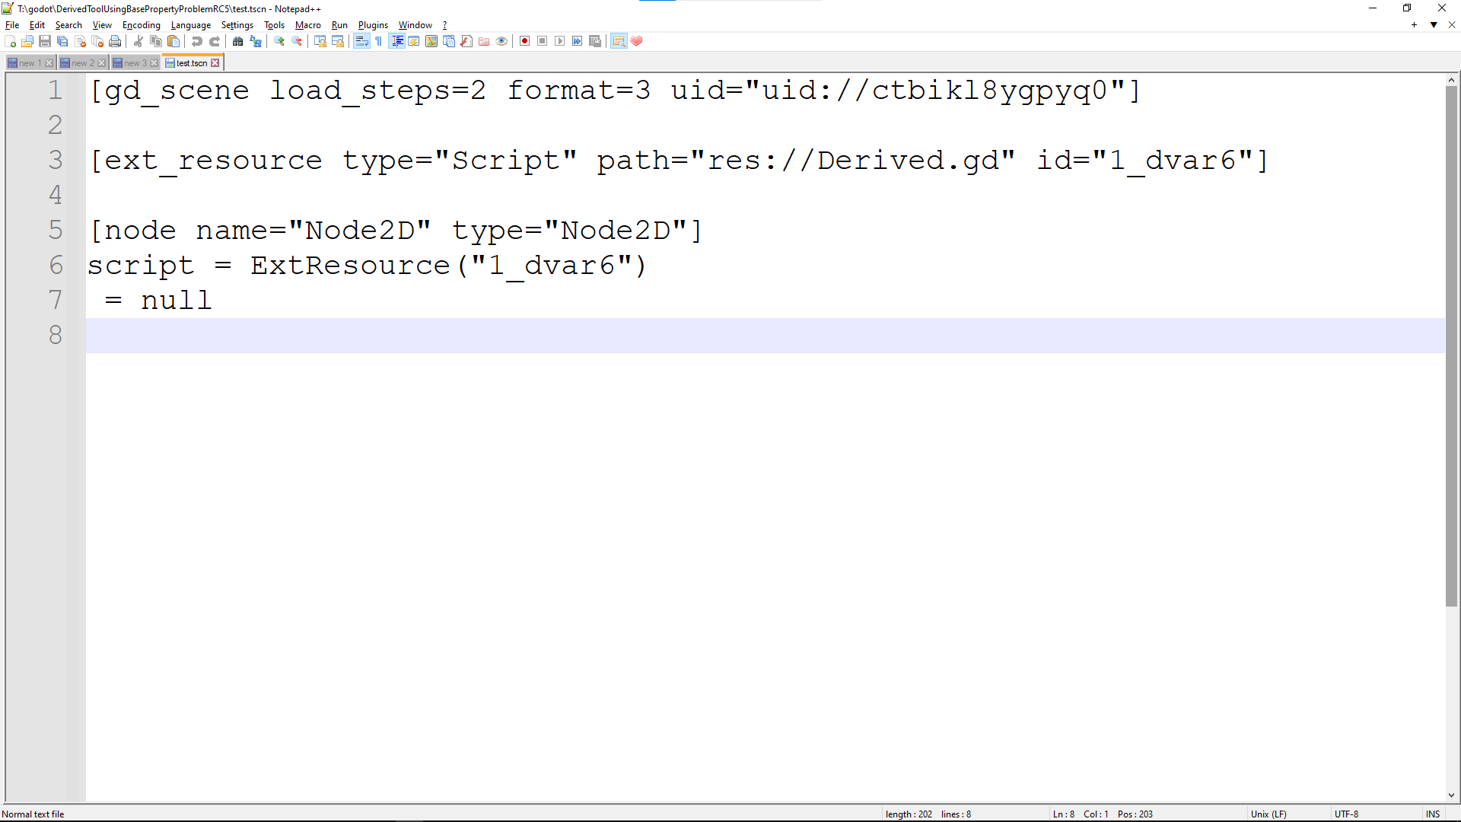
Task: Create a new file via toolbar icon
Action: (11, 41)
